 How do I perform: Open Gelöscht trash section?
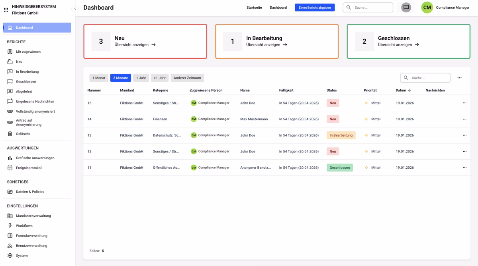point(23,134)
